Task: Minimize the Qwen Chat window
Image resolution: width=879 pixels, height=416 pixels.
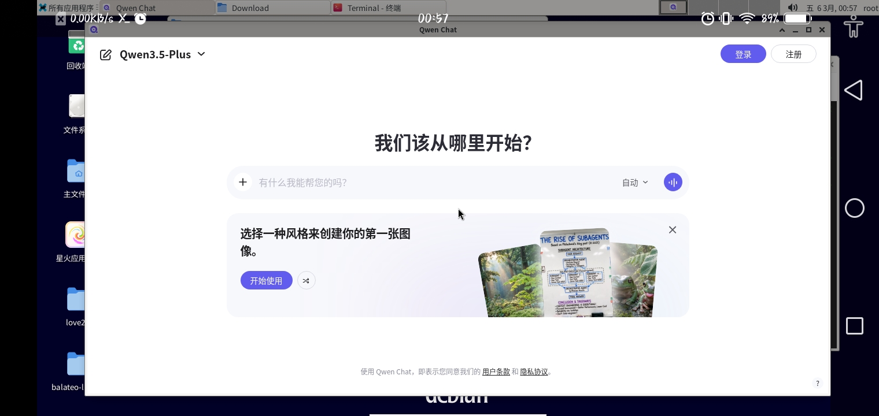Action: 796,30
